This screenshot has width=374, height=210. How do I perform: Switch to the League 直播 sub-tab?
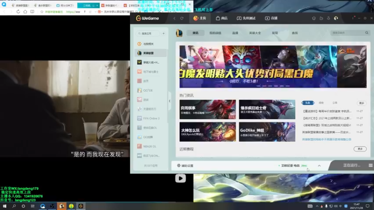click(x=235, y=33)
